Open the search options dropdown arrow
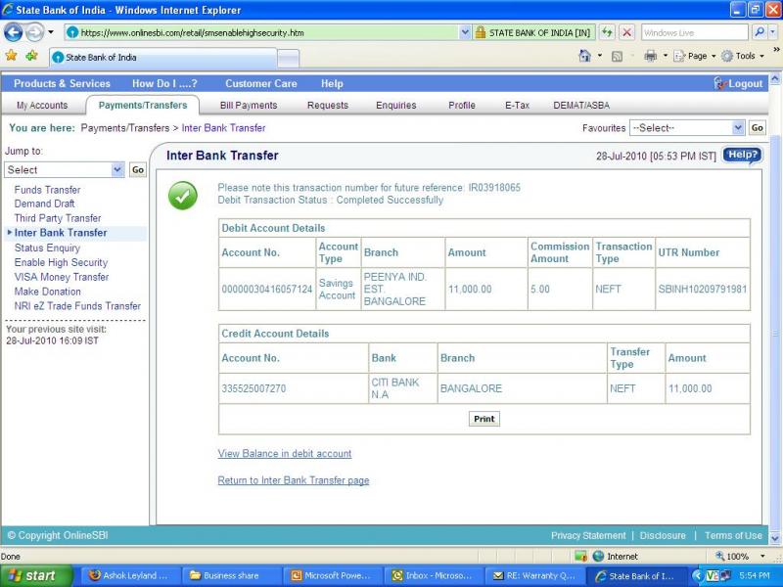This screenshot has width=783, height=587. click(x=772, y=33)
